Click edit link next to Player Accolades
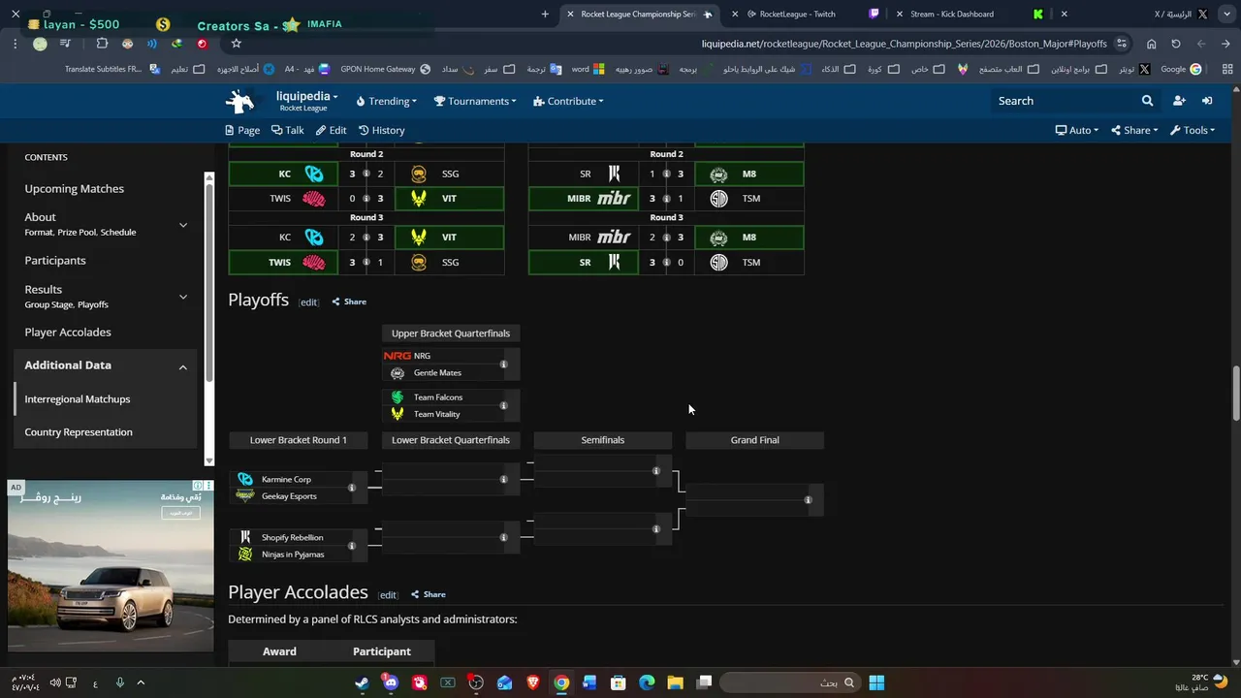The height and width of the screenshot is (698, 1241). click(388, 595)
